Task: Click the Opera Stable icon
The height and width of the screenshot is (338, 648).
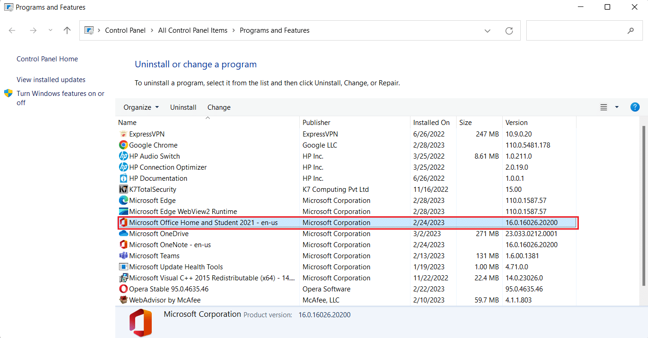Action: pyautogui.click(x=123, y=289)
